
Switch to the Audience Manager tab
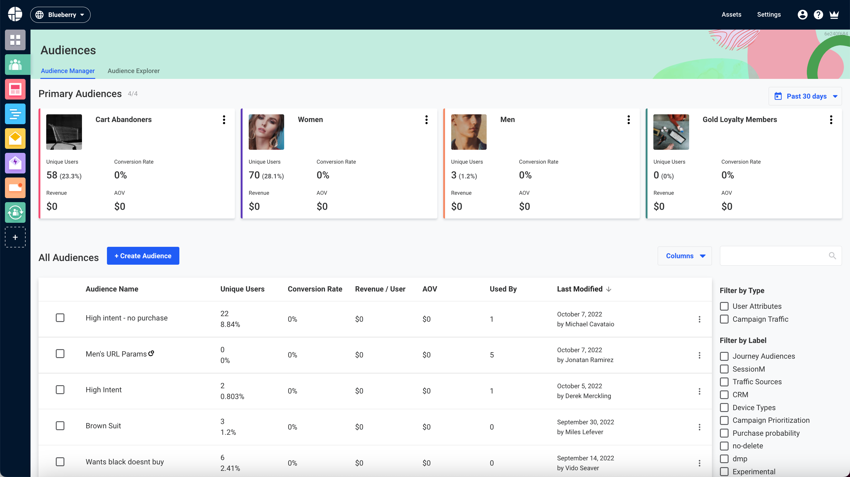click(x=67, y=71)
